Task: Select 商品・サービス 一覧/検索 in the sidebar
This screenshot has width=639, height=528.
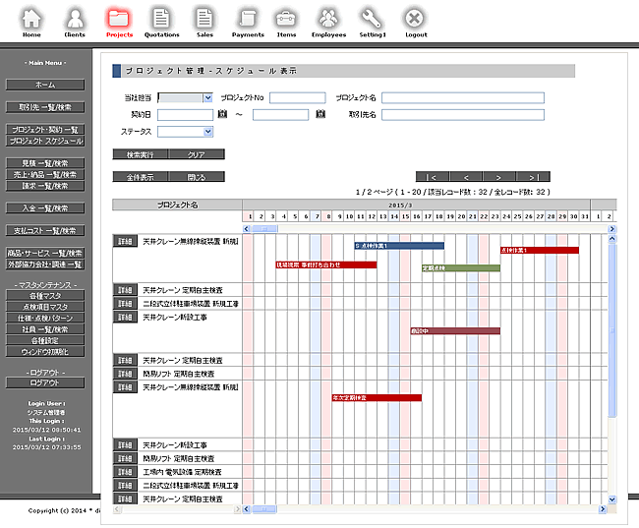Action: tap(45, 253)
